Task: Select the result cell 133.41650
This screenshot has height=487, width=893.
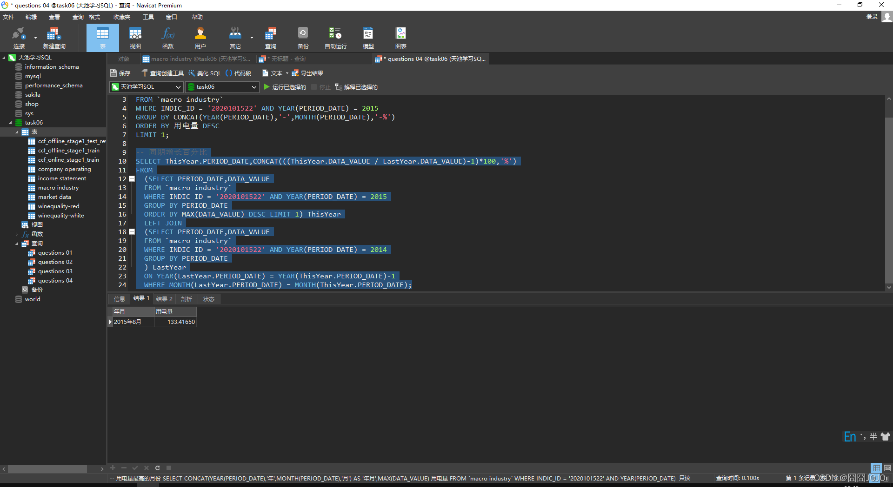Action: [x=175, y=322]
